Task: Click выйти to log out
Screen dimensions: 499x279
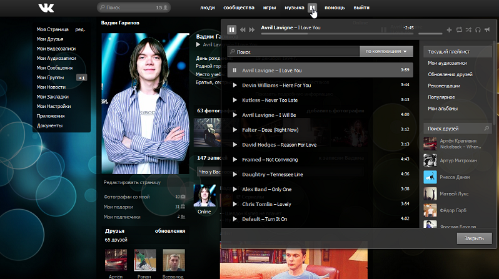Action: tap(361, 7)
